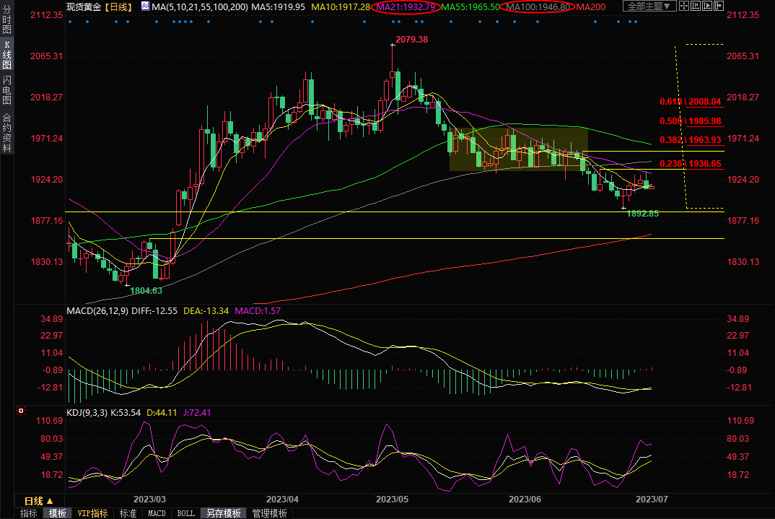Apply the BOLL indicator template
Screen dimensions: 775x519
click(x=185, y=513)
